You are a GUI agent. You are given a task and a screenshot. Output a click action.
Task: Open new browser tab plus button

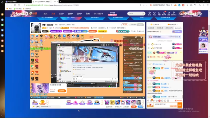[61, 2]
